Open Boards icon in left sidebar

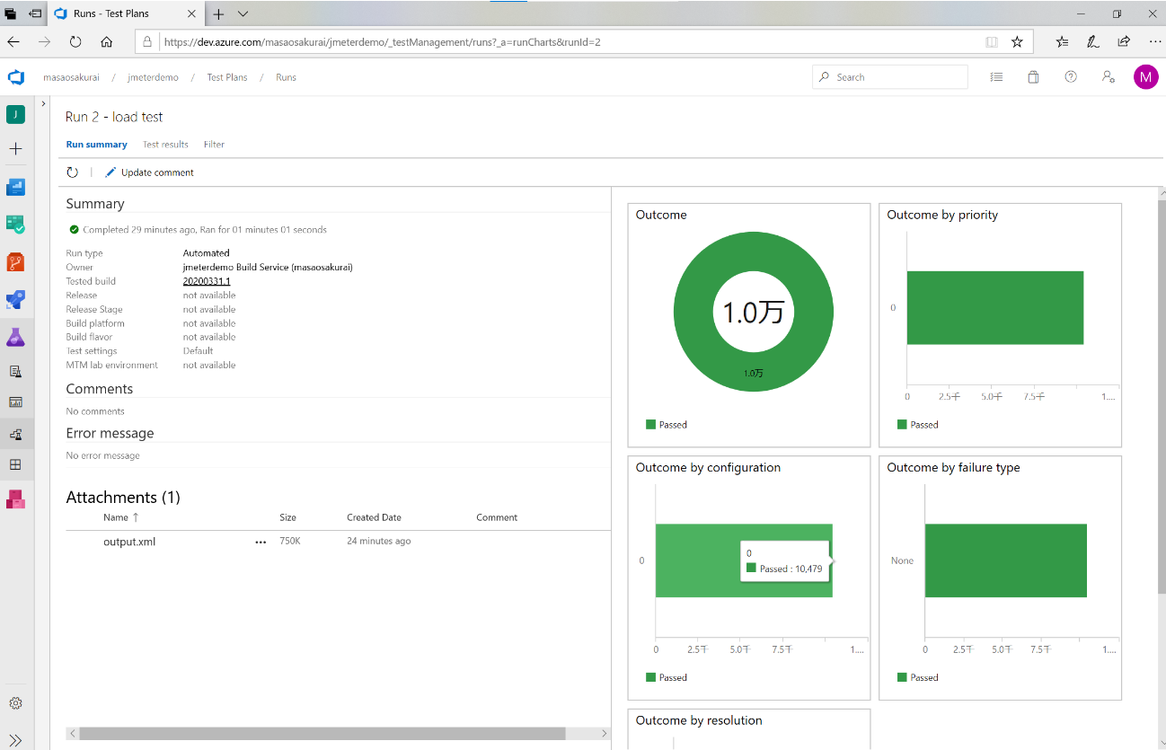[15, 225]
